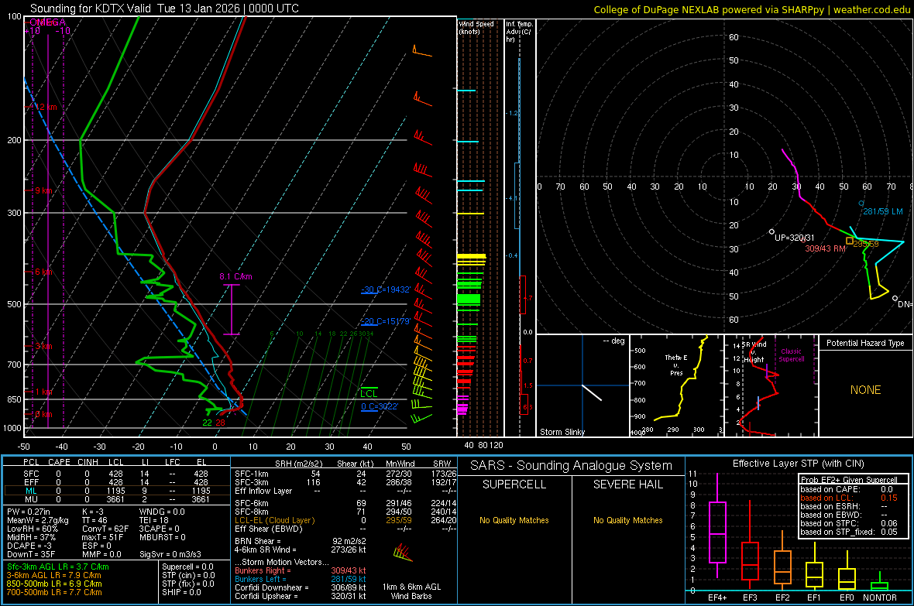Click the 'SHIP = 0.0' value
Viewport: 914px width, 606px height.
(x=180, y=592)
